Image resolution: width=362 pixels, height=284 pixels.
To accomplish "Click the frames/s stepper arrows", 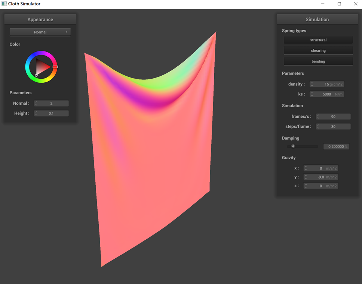I will [318, 117].
